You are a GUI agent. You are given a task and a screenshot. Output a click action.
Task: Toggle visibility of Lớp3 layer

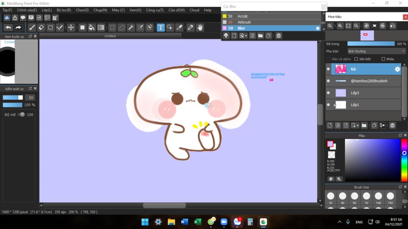328,93
